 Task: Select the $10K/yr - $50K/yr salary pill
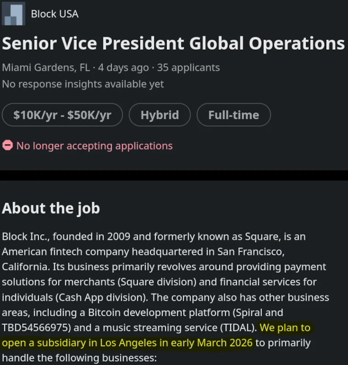pyautogui.click(x=62, y=115)
